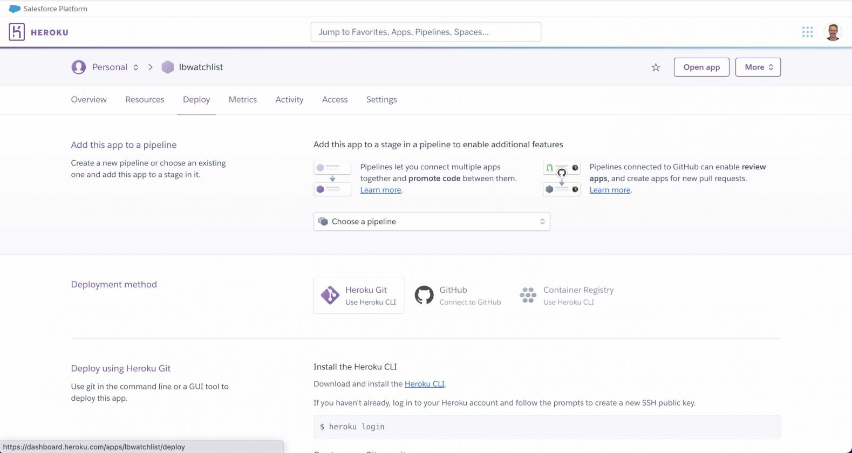Open the app switcher grid icon
Screen dimensions: 852x453
pos(807,32)
